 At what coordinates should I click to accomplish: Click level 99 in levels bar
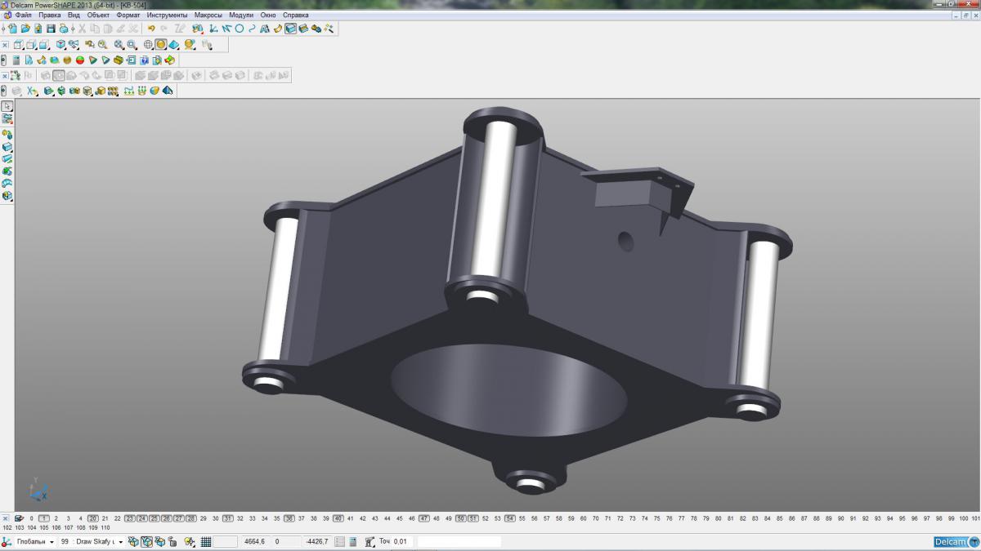click(952, 518)
